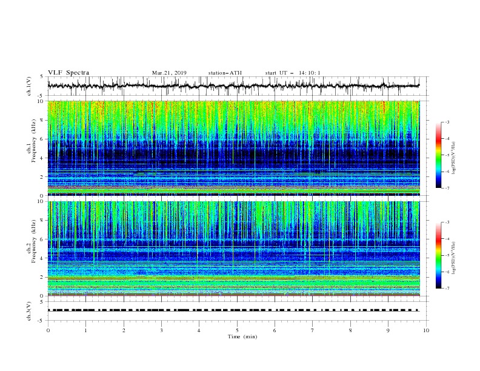Click the ch.3(V) dashed pulse trace panel
The image size is (480, 371).
click(238, 311)
